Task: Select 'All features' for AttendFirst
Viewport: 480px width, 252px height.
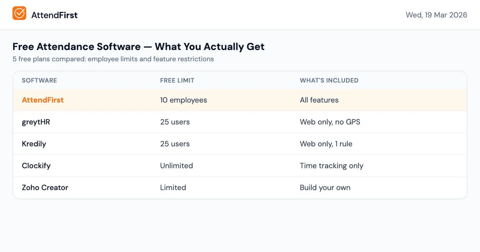Action: pos(319,100)
